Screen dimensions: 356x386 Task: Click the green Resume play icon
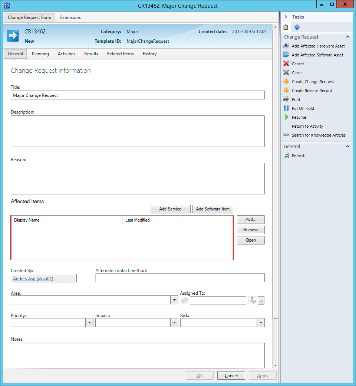point(286,117)
